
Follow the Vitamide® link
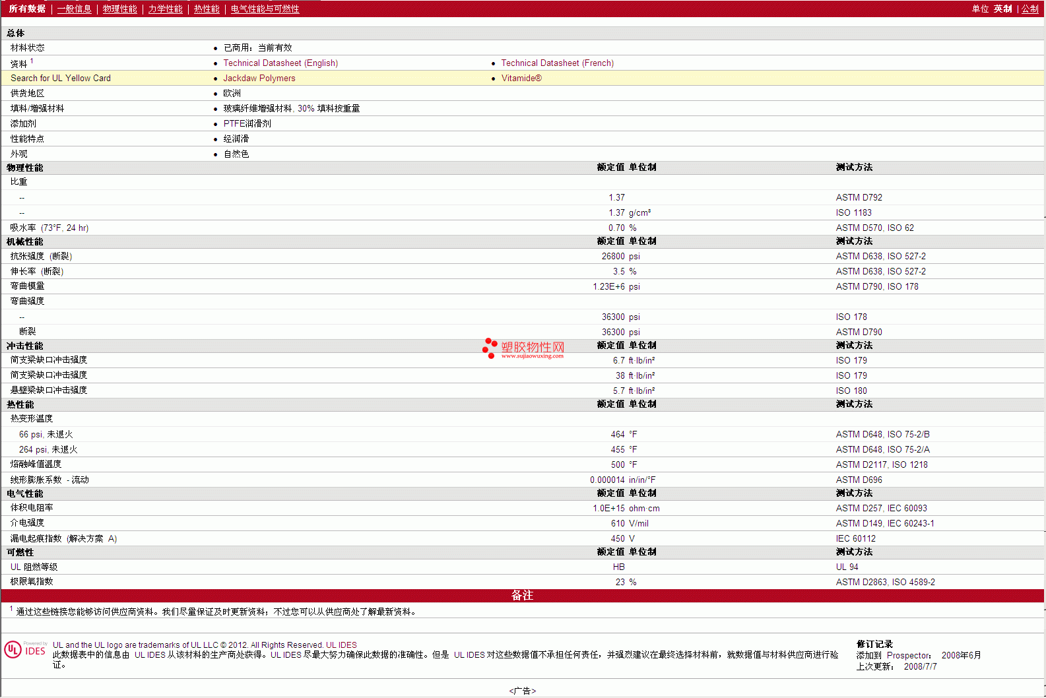point(521,78)
